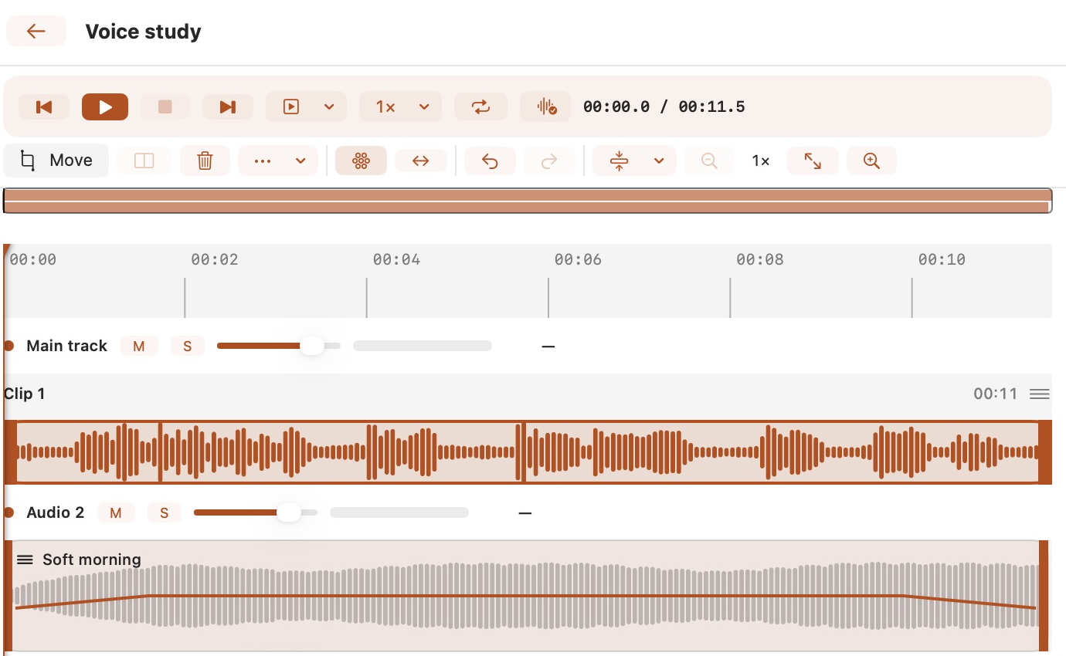
Task: Zoom in the timeline
Action: 871,161
